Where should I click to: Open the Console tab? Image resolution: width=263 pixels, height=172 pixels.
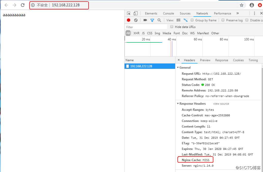click(168, 13)
